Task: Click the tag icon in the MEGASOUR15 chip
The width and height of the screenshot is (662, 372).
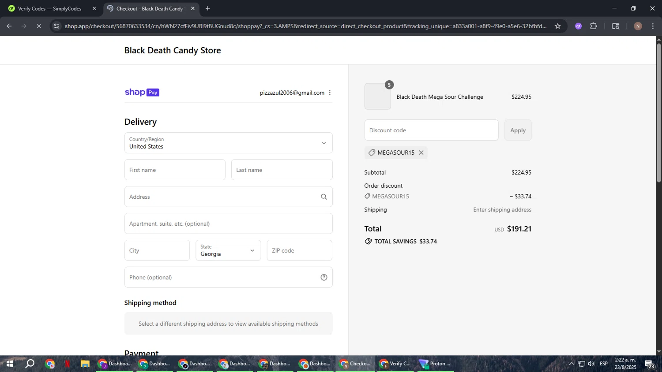Action: coord(372,153)
